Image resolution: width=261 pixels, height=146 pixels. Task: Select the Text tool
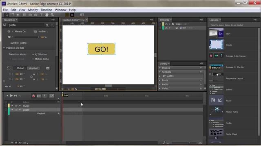(41, 15)
